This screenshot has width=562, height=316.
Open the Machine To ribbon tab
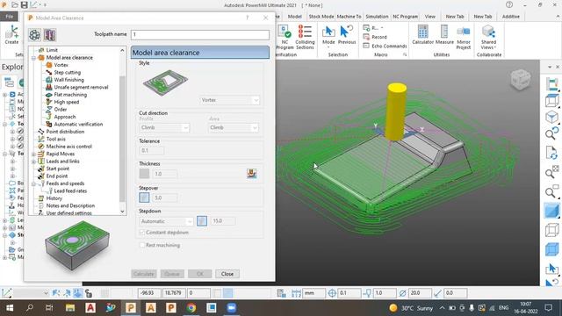pos(349,17)
